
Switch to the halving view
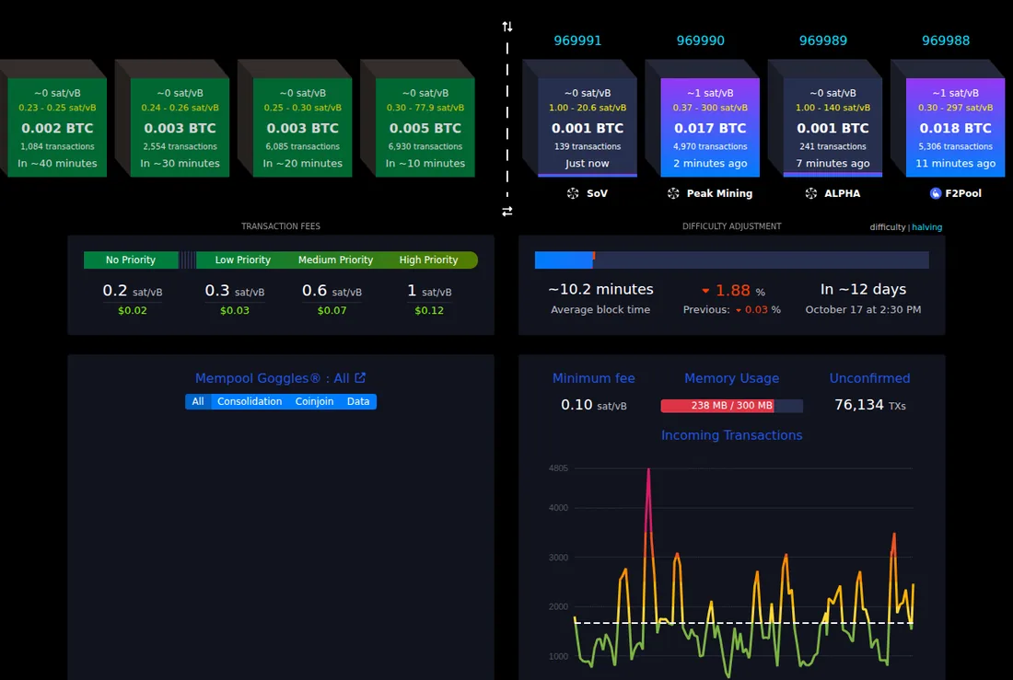click(x=927, y=227)
